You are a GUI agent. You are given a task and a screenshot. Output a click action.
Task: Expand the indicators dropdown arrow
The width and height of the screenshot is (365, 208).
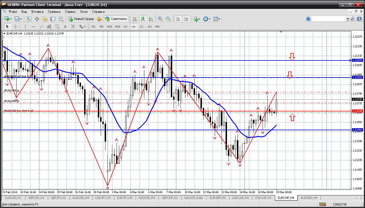tap(199, 19)
